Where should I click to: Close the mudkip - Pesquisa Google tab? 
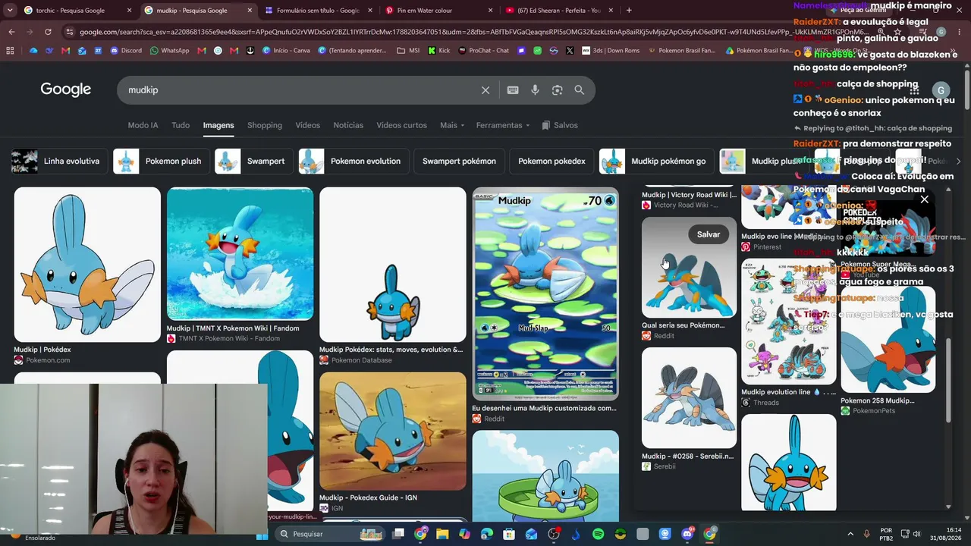tap(250, 11)
